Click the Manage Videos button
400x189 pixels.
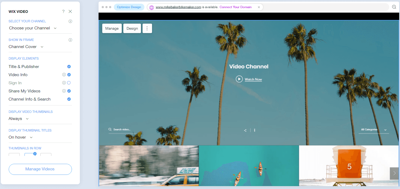40,169
